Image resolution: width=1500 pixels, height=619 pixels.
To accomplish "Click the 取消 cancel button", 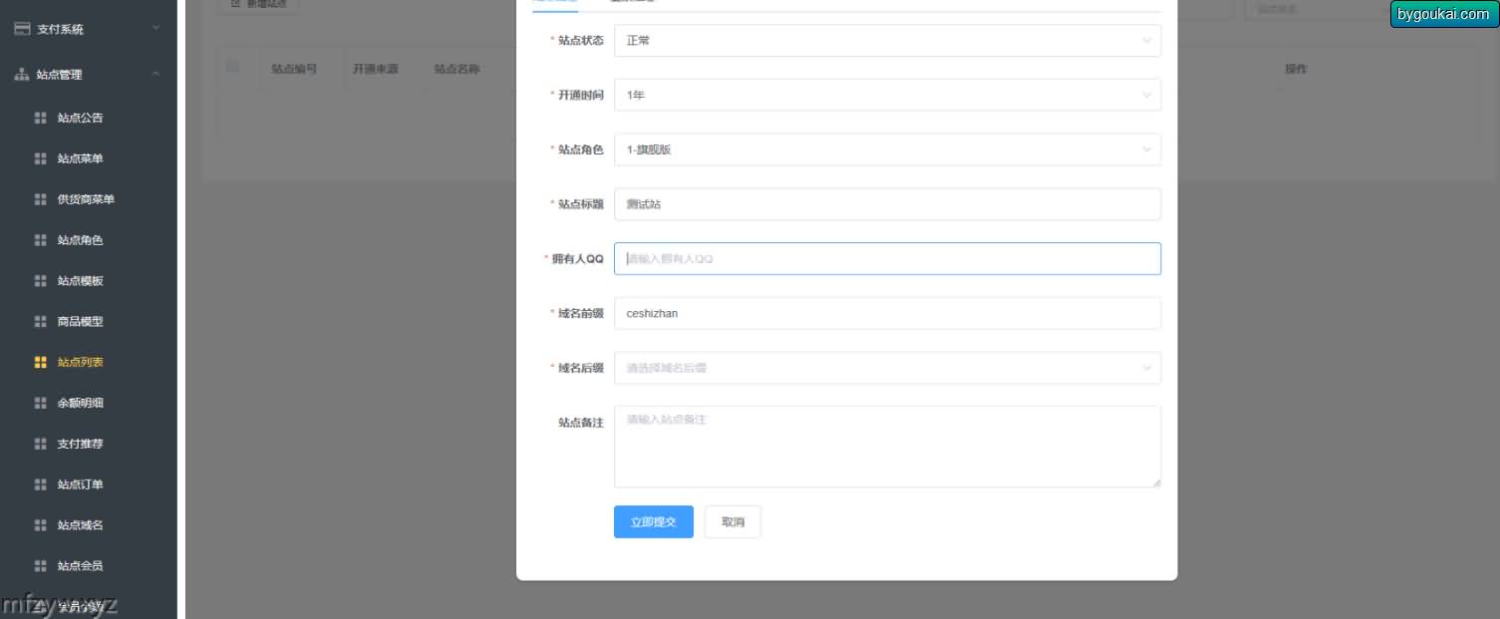I will [733, 522].
